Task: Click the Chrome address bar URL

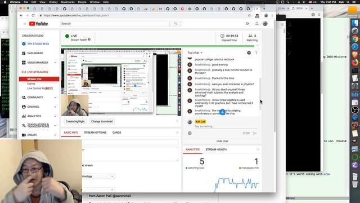Action: click(x=76, y=15)
